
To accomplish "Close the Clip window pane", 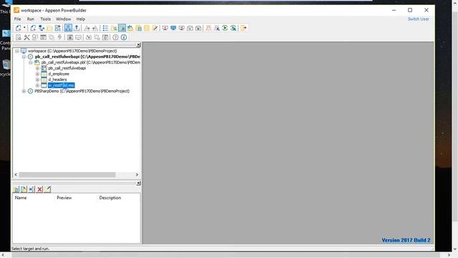I will coord(138,183).
